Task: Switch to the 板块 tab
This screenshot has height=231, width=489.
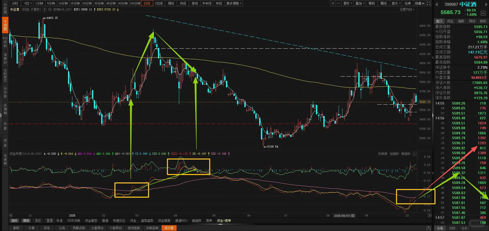Action: pyautogui.click(x=483, y=21)
